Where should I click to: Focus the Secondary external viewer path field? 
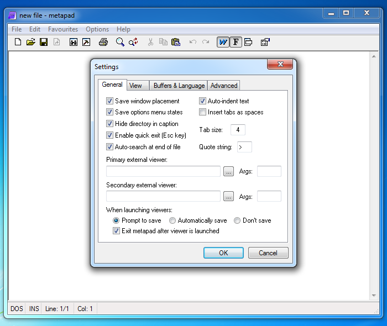[x=163, y=196]
